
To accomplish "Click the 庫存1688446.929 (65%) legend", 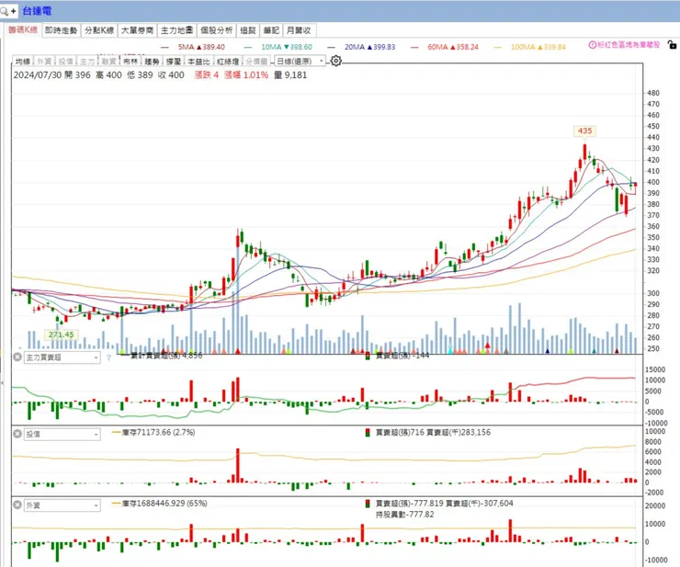I will (160, 504).
